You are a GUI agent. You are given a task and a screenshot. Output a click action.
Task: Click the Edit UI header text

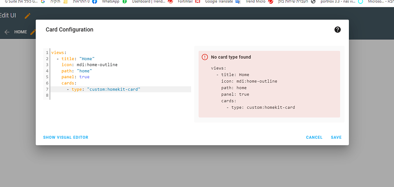coord(8,15)
